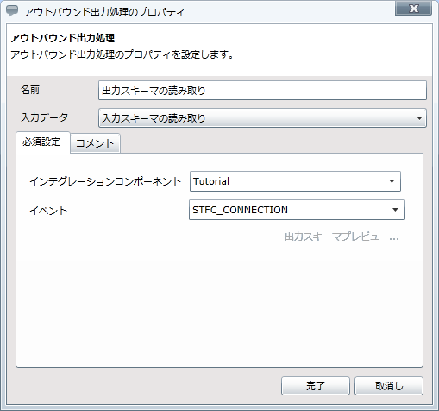Click the speech bubble icon in title bar
The width and height of the screenshot is (439, 411).
[12, 11]
